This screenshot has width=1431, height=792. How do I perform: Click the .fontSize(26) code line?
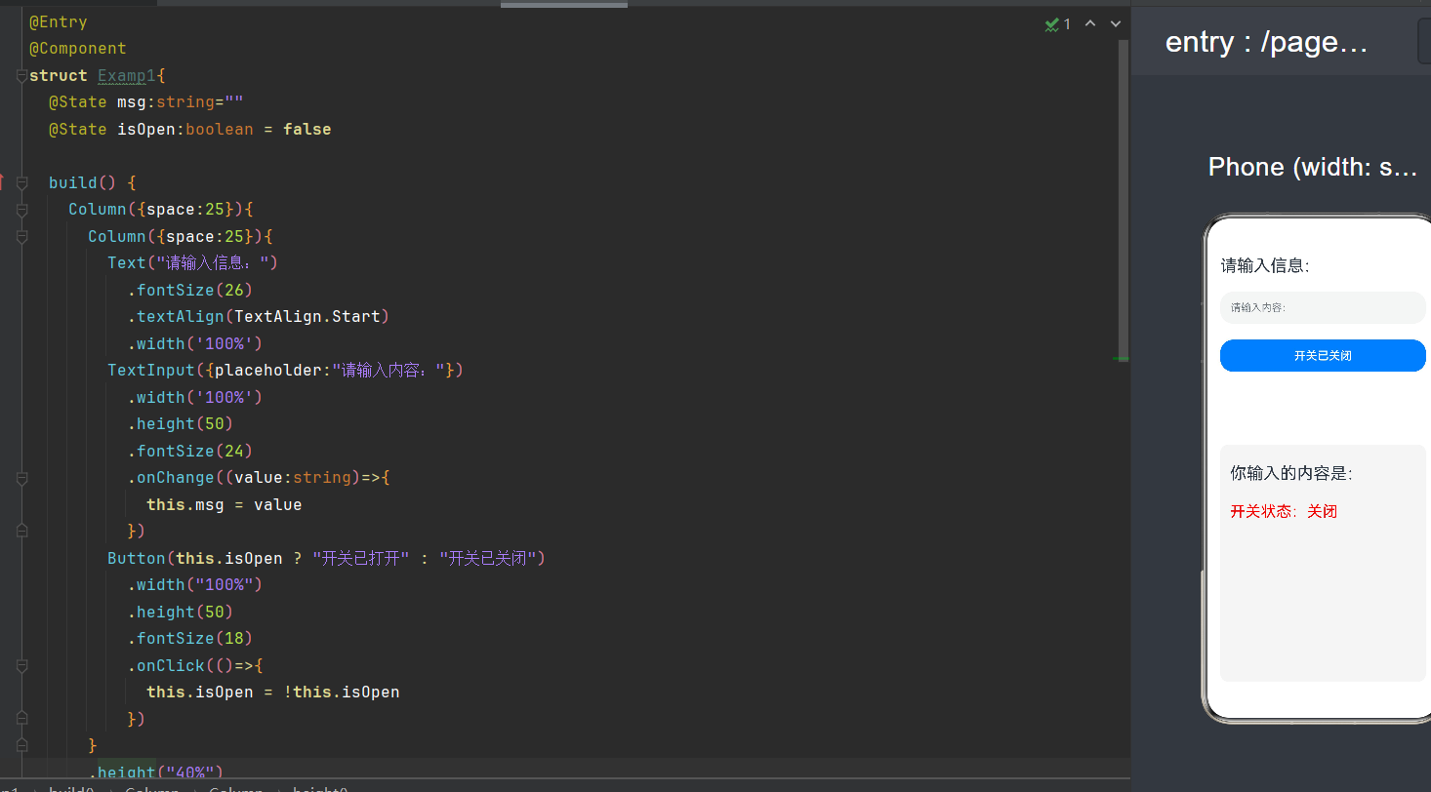190,291
